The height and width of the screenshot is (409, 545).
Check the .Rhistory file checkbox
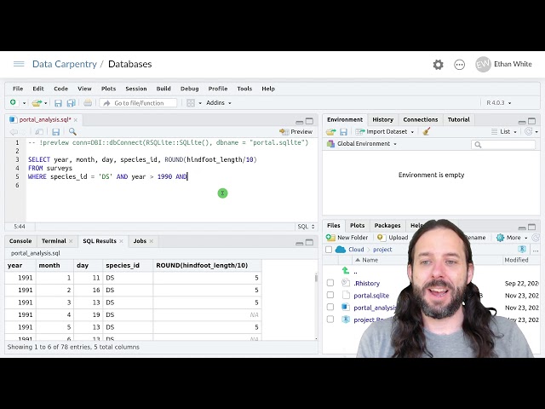[x=330, y=283]
